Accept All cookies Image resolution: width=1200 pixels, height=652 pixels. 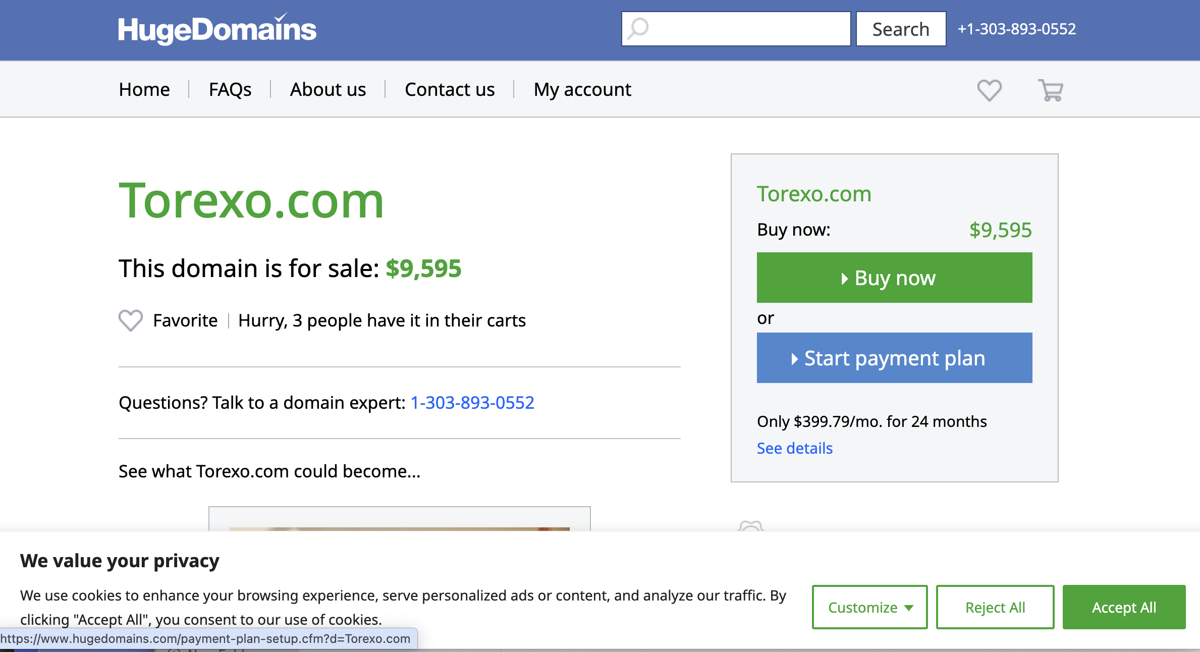pos(1124,607)
